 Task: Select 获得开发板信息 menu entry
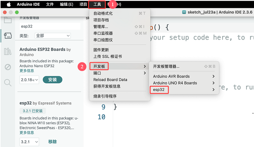(120, 86)
